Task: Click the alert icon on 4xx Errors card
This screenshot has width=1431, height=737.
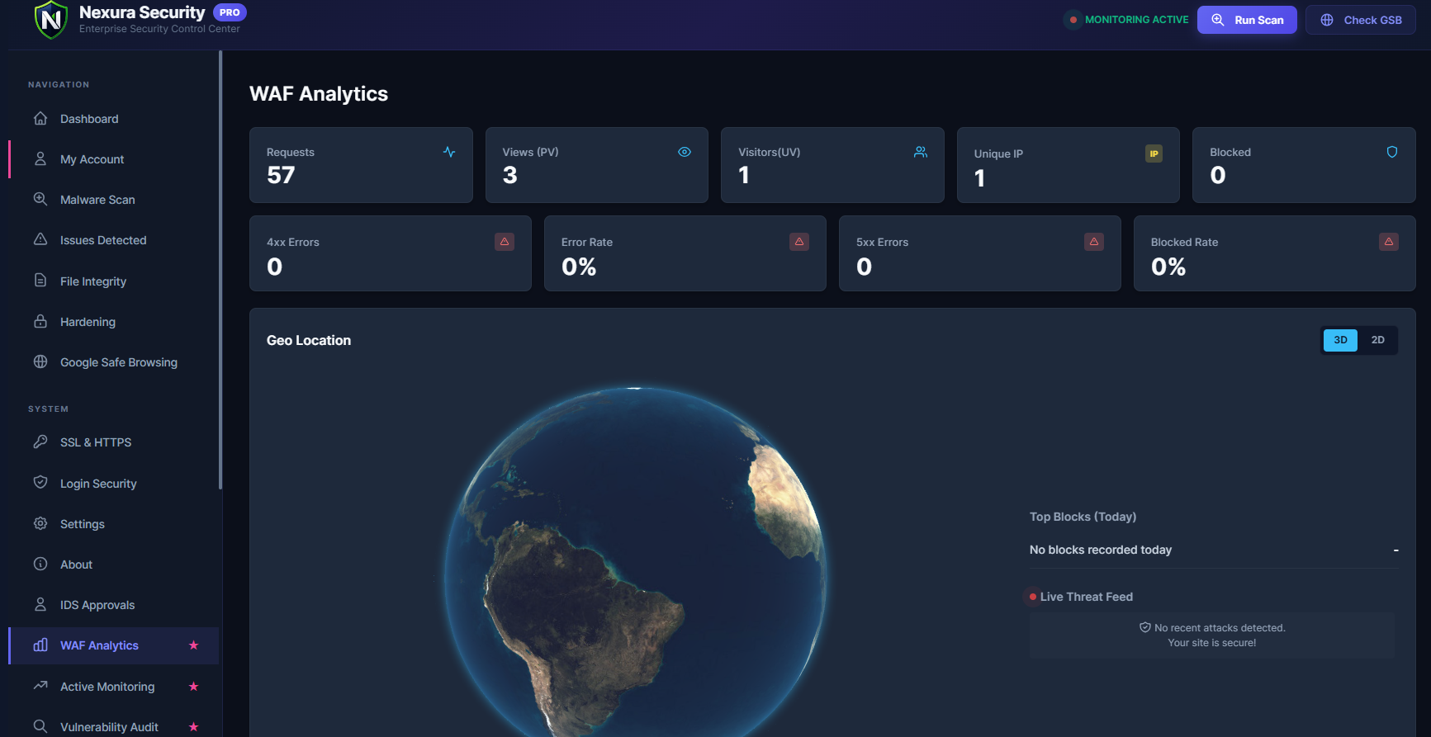Action: tap(505, 242)
